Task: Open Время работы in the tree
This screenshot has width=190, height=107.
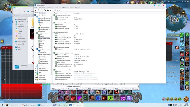Action: [x=43, y=63]
